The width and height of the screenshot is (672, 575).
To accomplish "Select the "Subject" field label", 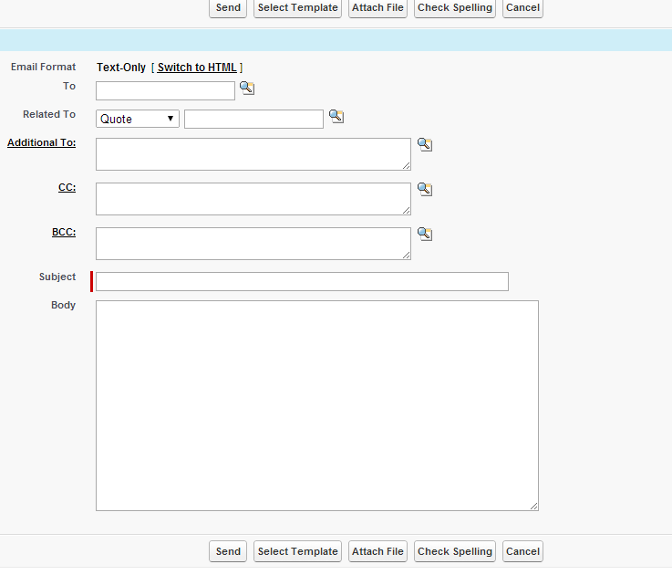I will (57, 277).
